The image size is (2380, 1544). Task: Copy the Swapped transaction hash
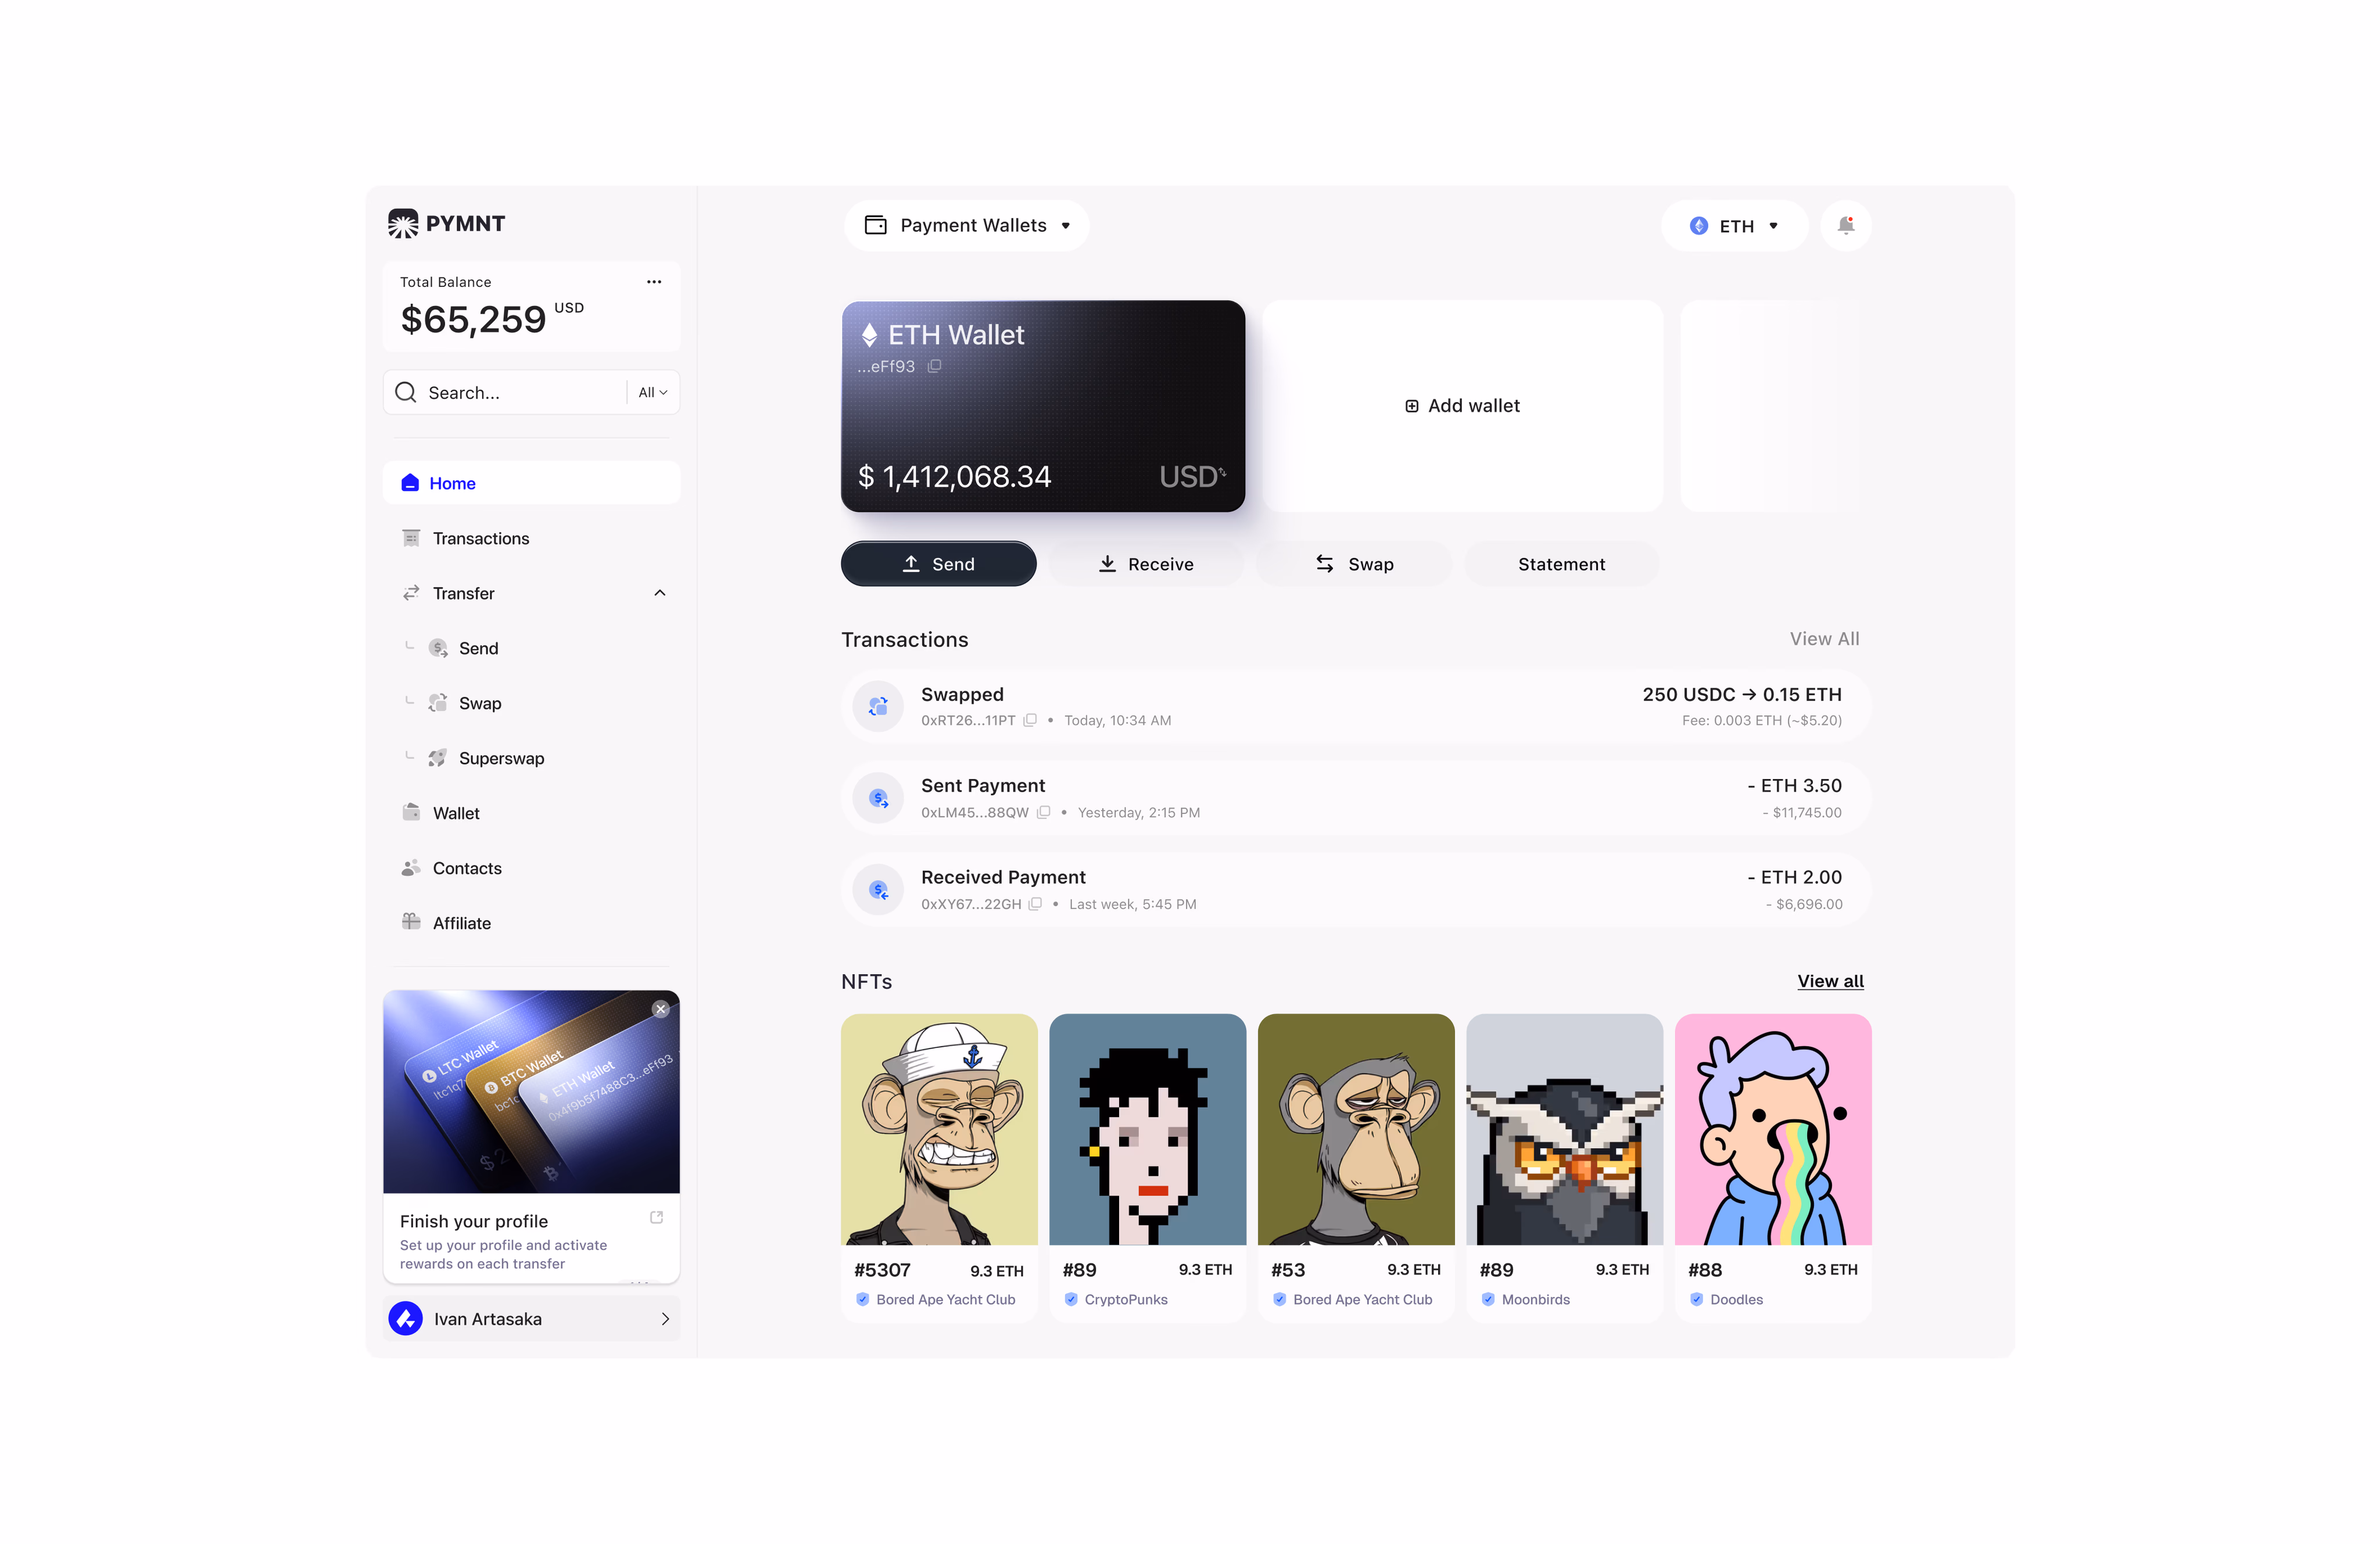click(x=1030, y=720)
